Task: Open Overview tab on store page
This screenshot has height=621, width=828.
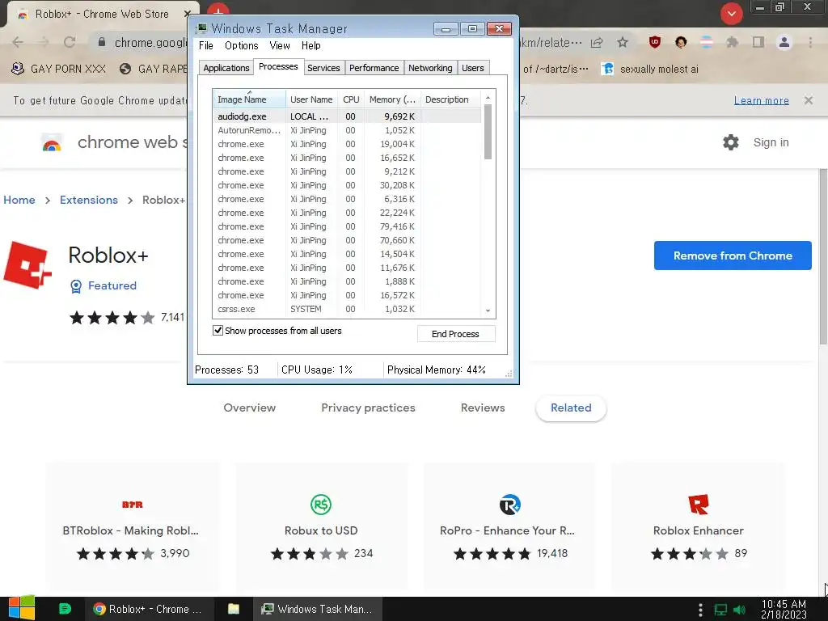Action: (249, 408)
